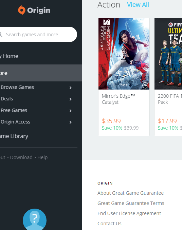Expand the Origin Access arrow
The height and width of the screenshot is (230, 182).
point(70,122)
